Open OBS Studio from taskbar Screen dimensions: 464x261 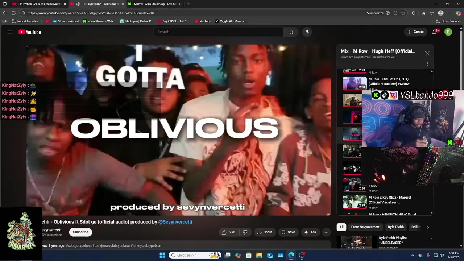[302, 255]
